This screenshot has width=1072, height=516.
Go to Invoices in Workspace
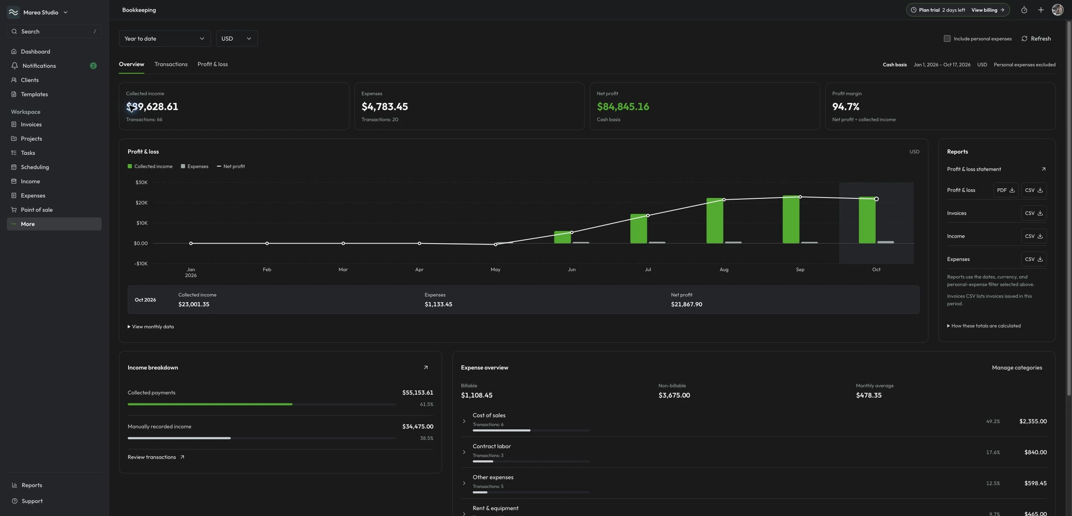pos(54,124)
